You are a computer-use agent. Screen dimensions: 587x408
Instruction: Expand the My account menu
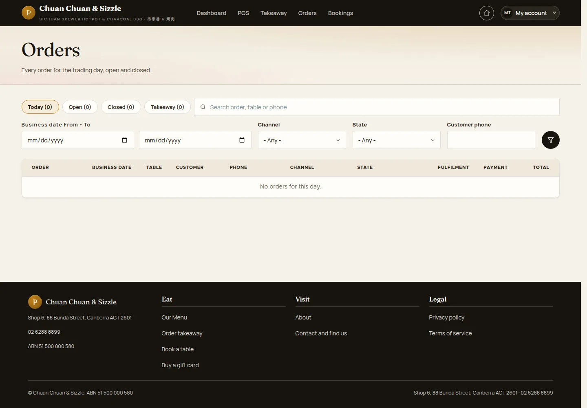click(x=530, y=13)
